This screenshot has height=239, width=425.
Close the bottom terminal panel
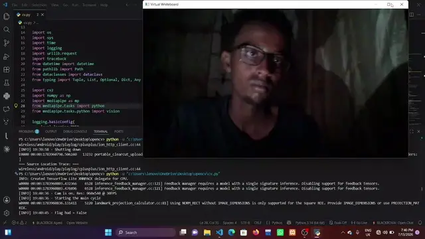point(419,131)
